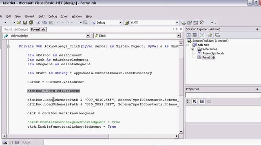
Task: Open the Debug configuration dropdown
Action: [120, 23]
